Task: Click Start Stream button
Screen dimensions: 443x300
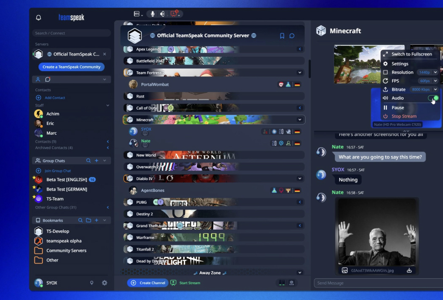Action: click(x=185, y=283)
